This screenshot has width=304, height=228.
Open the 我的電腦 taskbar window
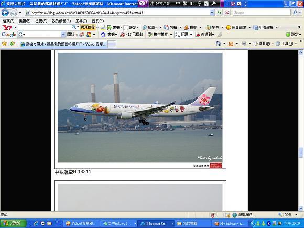click(x=192, y=223)
